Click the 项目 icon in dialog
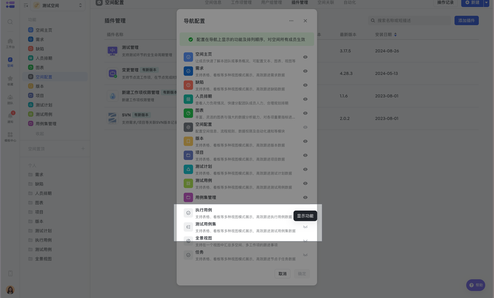Image resolution: width=494 pixels, height=298 pixels. (188, 155)
